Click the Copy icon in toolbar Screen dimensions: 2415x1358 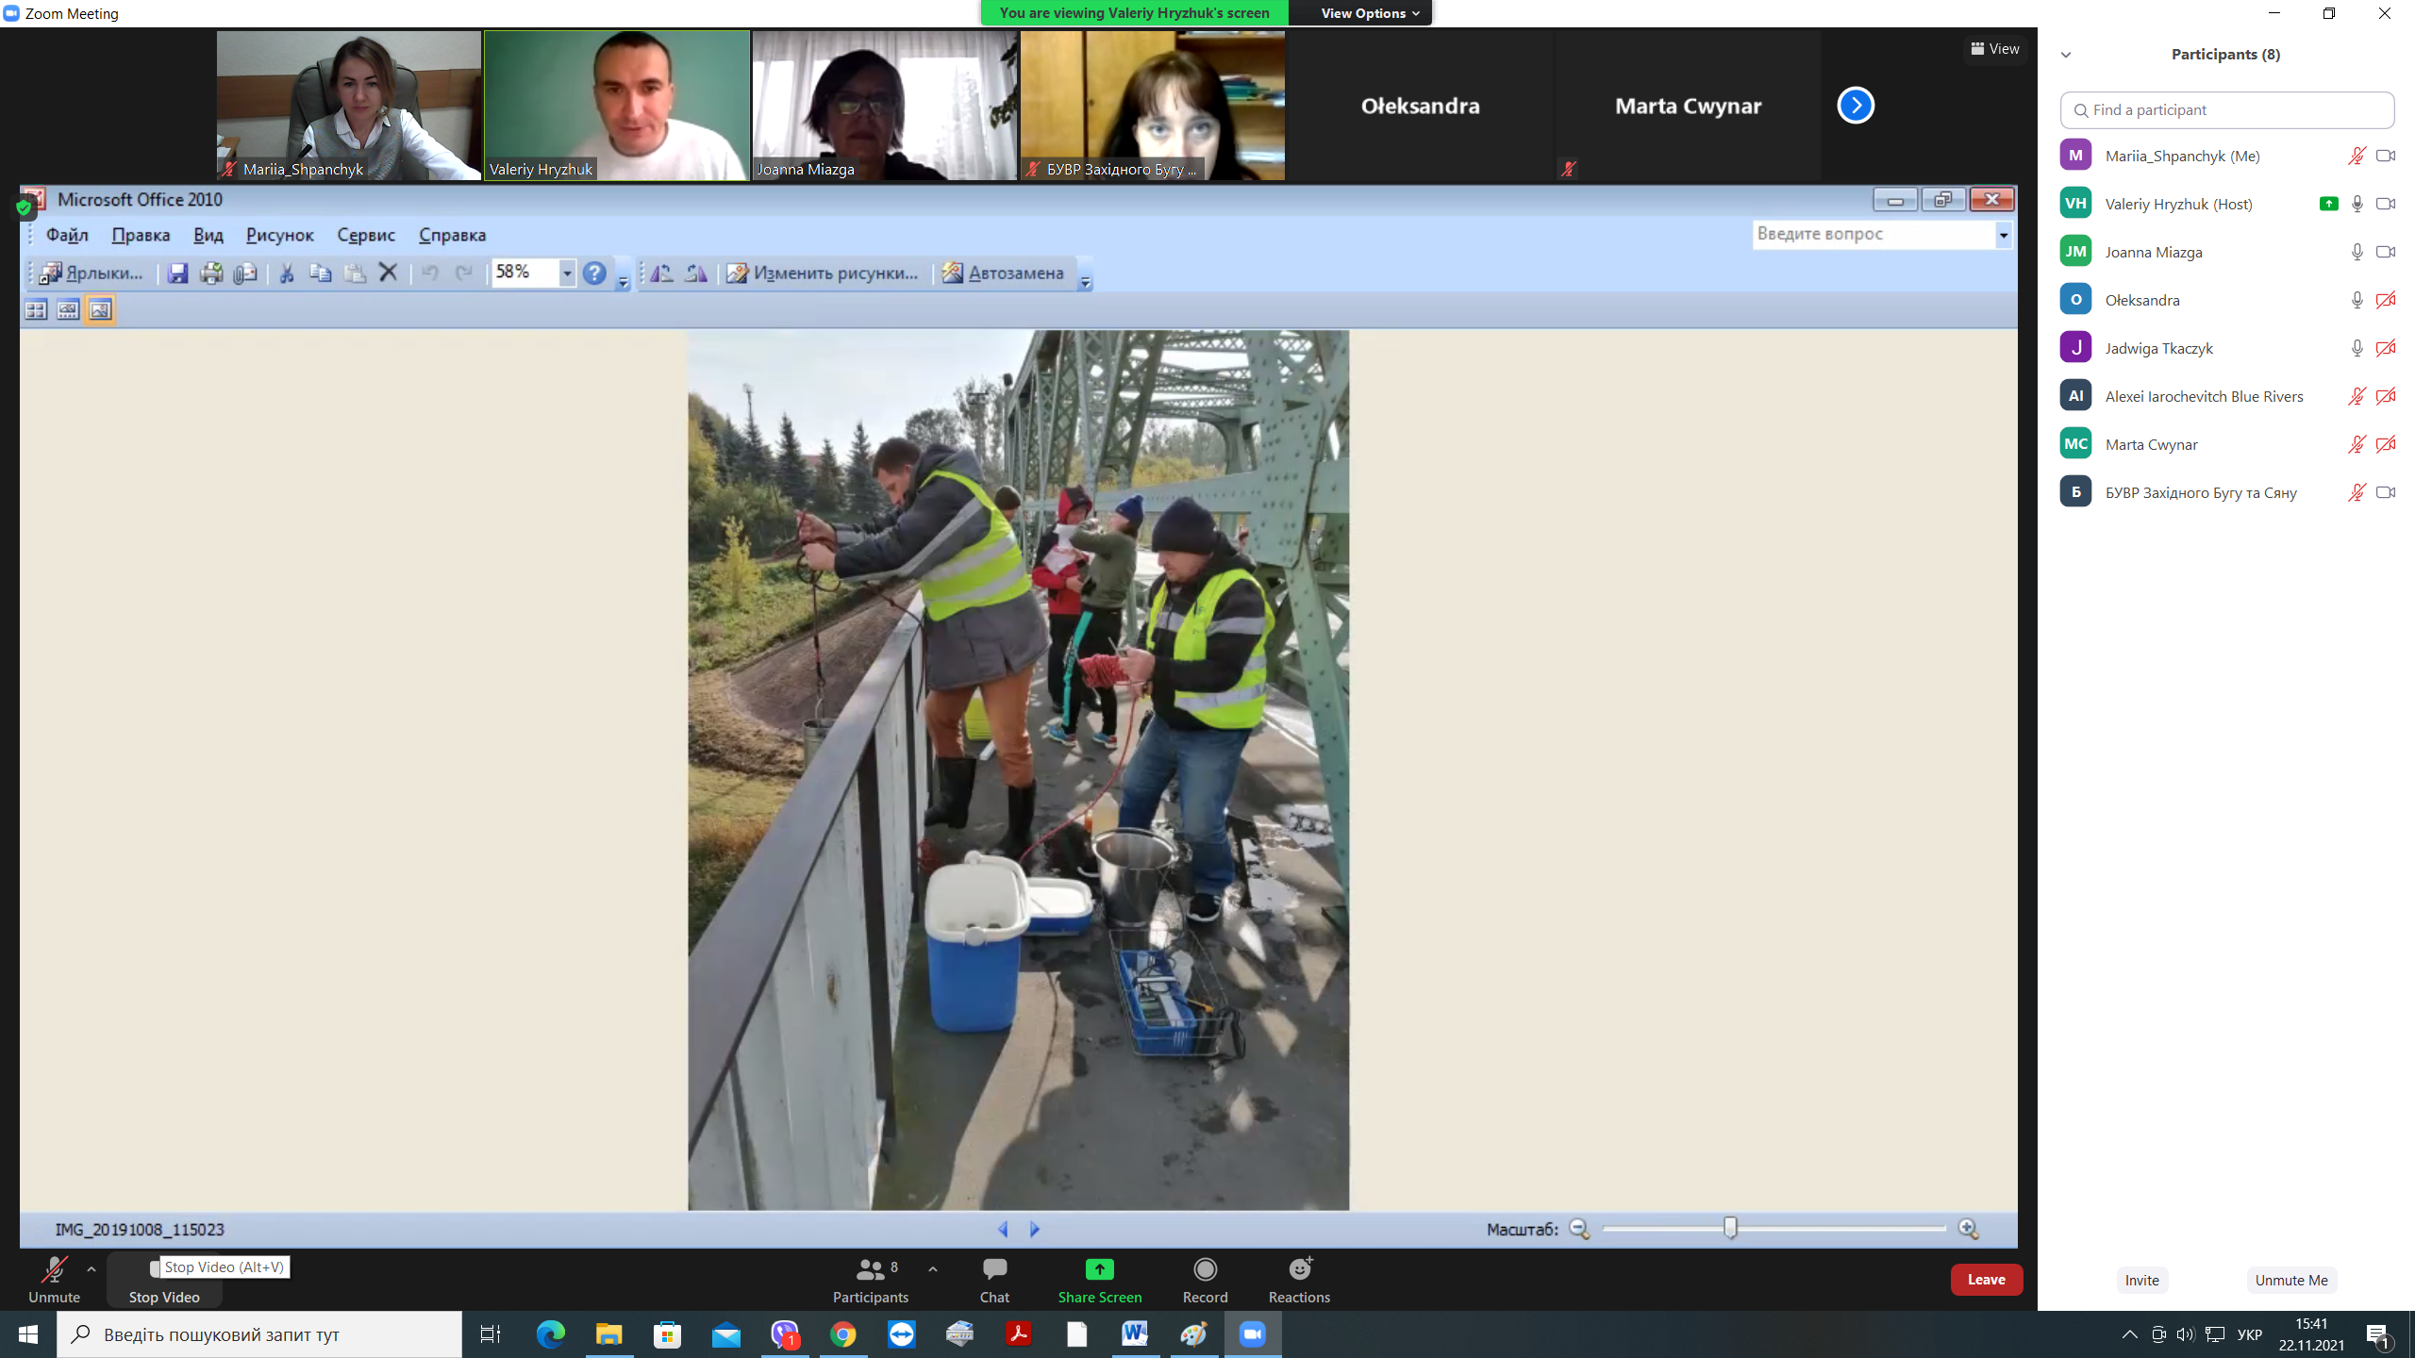321,273
